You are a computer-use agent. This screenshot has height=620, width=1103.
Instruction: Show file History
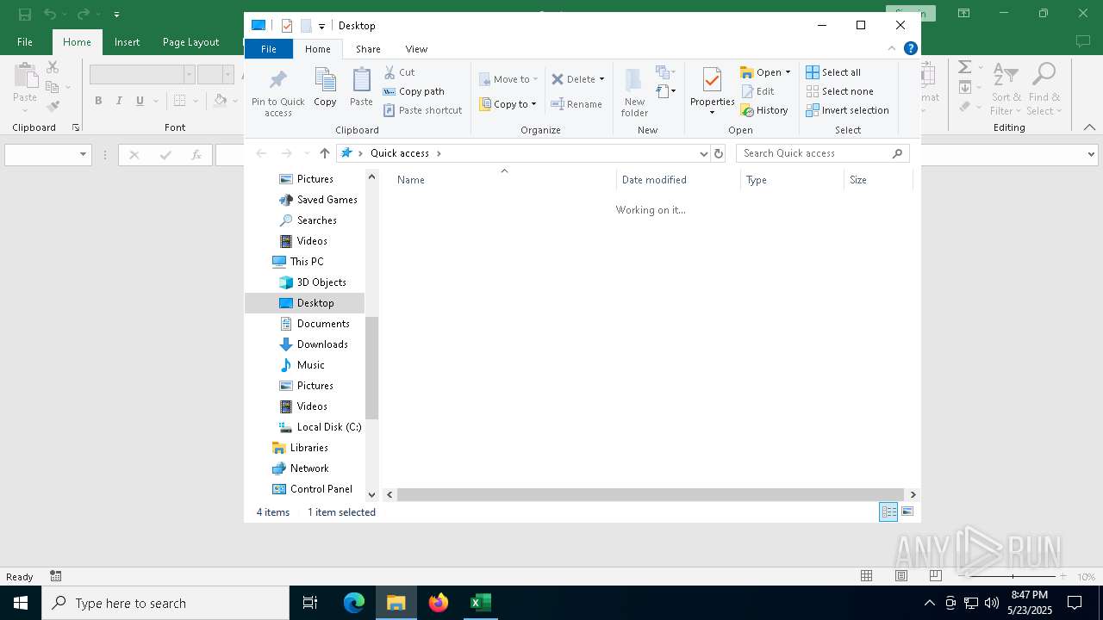(764, 110)
